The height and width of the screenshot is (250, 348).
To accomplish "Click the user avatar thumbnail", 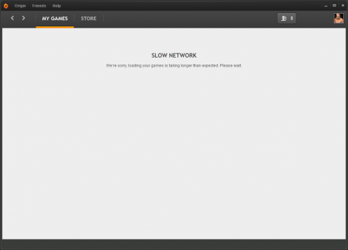I will [339, 18].
